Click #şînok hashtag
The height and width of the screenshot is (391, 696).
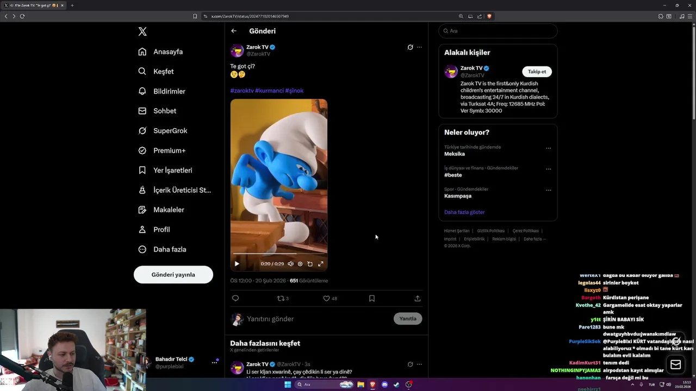[294, 91]
